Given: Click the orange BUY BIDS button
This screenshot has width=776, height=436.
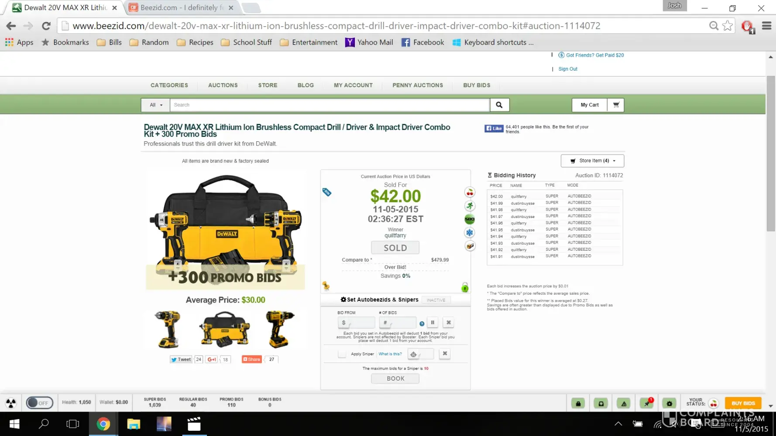Looking at the screenshot, I should pyautogui.click(x=743, y=403).
